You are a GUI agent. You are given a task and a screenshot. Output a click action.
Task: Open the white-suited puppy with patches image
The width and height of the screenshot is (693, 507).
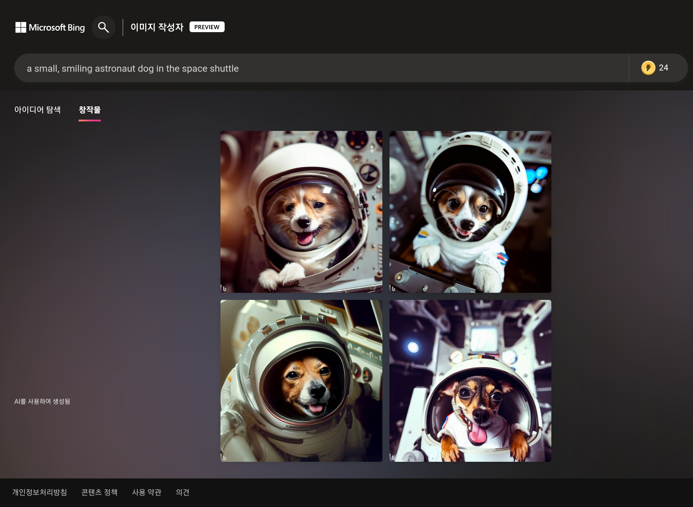click(x=470, y=212)
